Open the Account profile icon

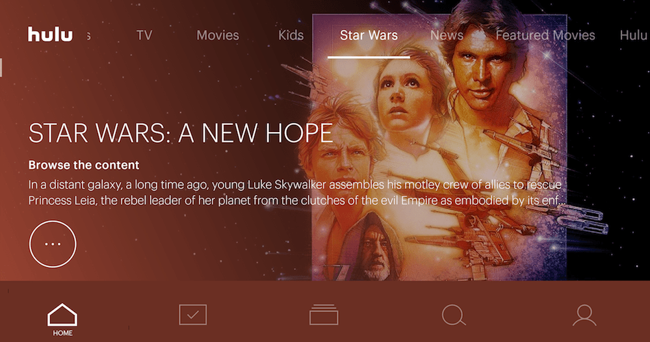tap(584, 315)
